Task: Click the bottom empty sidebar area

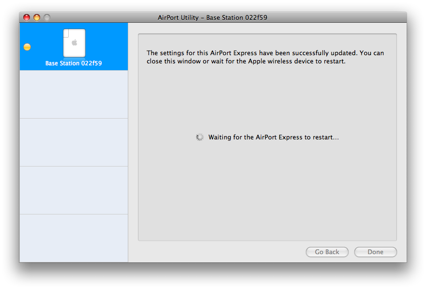Action: pos(74,238)
